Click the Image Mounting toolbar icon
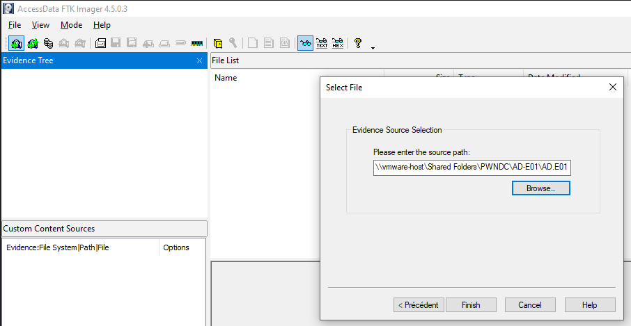 click(48, 43)
